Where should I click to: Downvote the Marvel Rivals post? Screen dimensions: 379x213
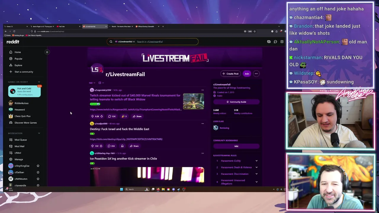point(102,116)
